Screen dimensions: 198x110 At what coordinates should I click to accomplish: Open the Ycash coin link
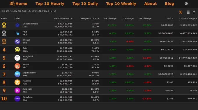tap(26, 64)
